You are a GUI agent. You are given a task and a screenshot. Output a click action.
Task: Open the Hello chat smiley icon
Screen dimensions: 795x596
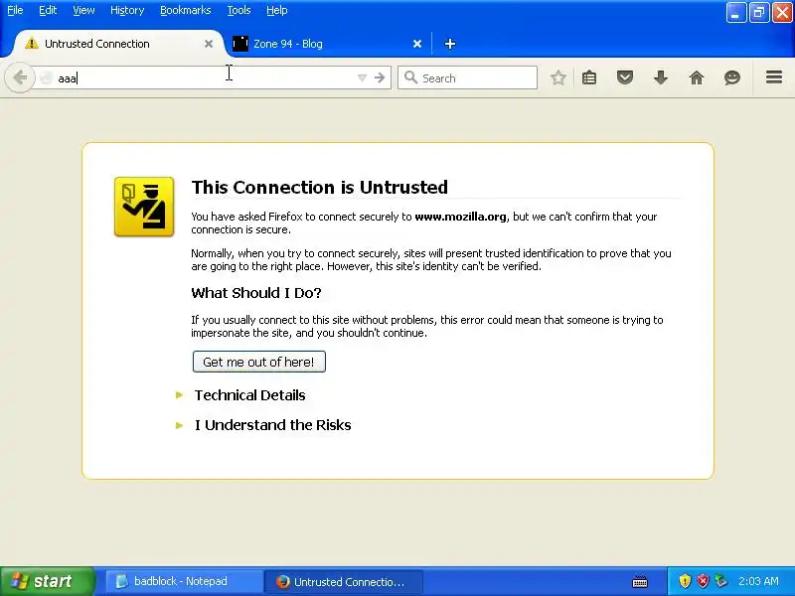(732, 77)
